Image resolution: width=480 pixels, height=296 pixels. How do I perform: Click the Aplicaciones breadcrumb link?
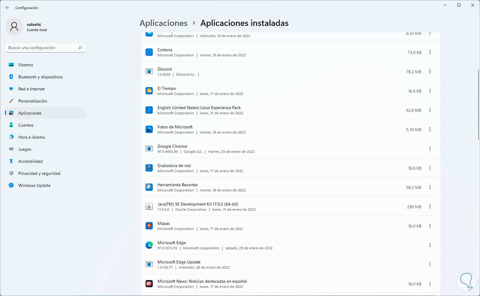point(163,23)
